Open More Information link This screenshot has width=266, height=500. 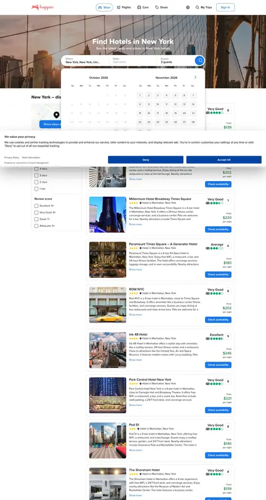point(31,158)
